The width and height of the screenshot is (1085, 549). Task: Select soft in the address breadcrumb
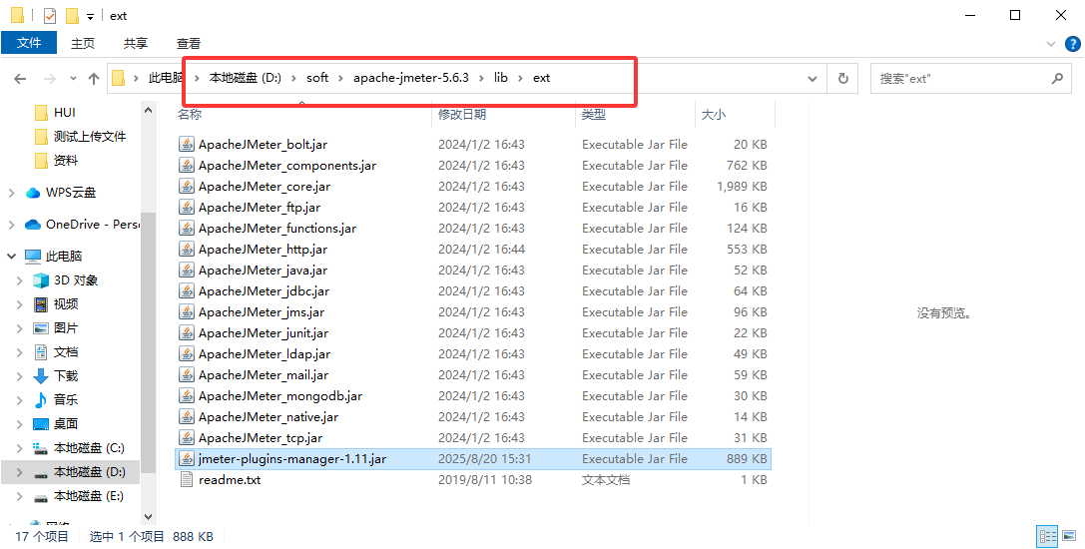(317, 78)
